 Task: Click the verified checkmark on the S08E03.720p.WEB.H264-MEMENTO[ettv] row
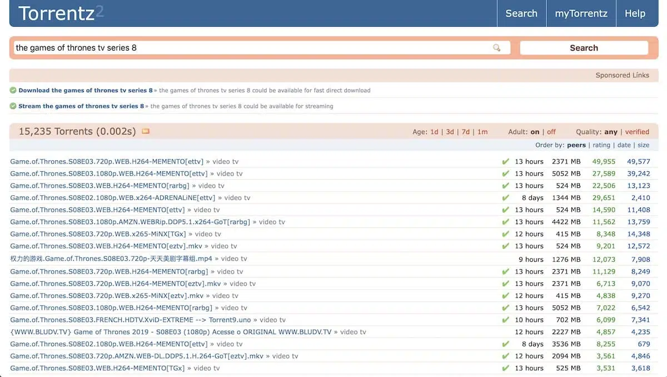(x=505, y=161)
